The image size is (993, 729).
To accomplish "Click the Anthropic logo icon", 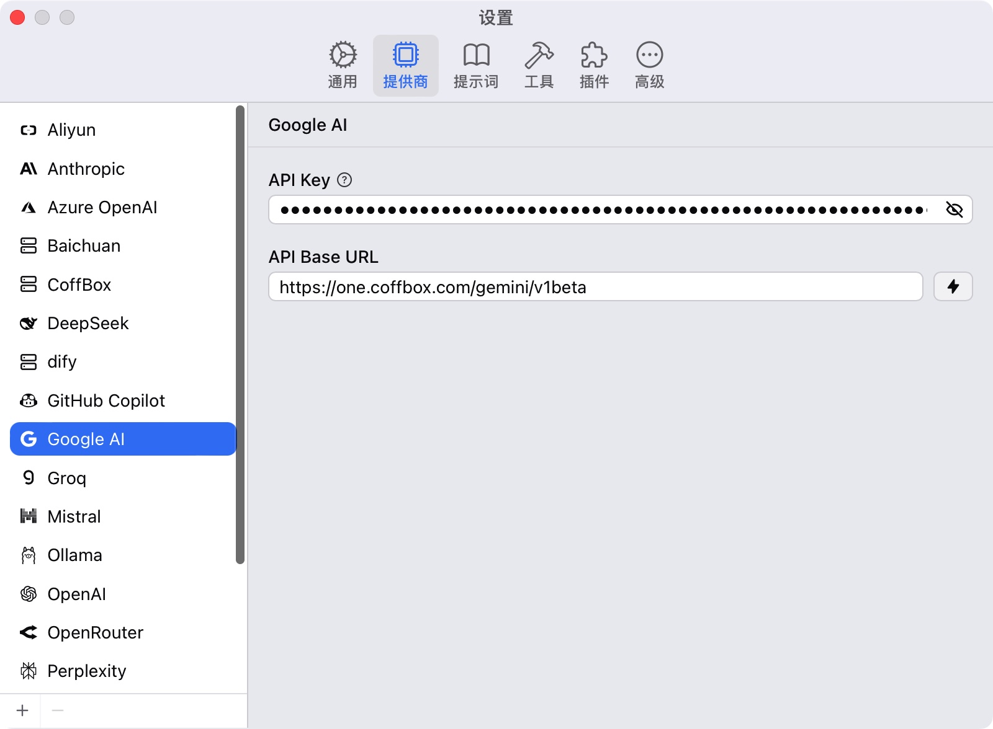I will 29,169.
